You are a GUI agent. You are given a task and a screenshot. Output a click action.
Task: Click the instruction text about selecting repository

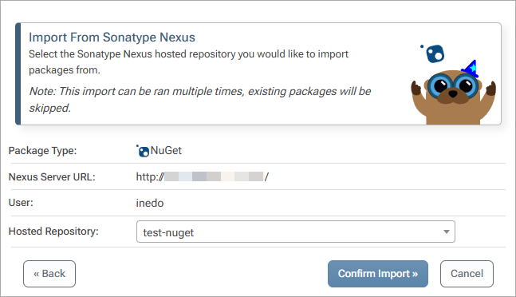(188, 62)
